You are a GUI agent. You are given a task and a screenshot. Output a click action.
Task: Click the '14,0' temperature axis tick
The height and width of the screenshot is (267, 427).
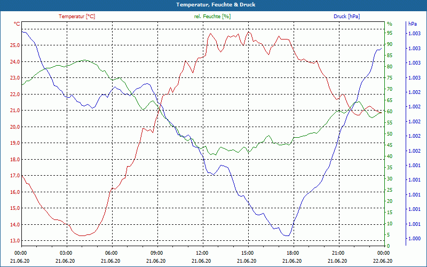coord(15,224)
